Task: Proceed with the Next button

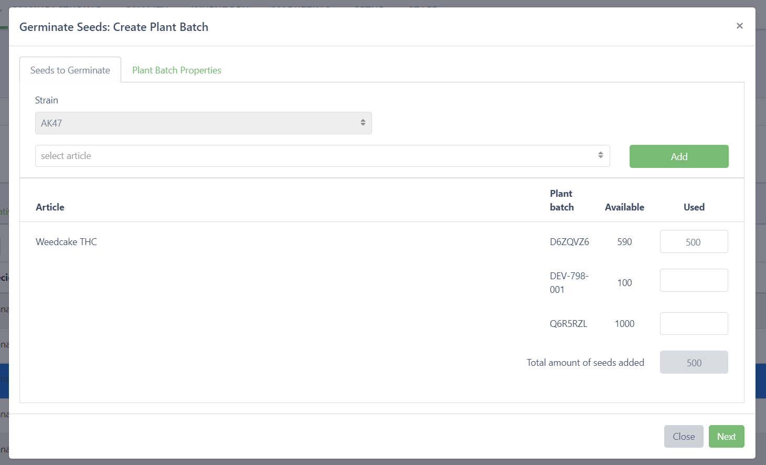Action: 726,437
